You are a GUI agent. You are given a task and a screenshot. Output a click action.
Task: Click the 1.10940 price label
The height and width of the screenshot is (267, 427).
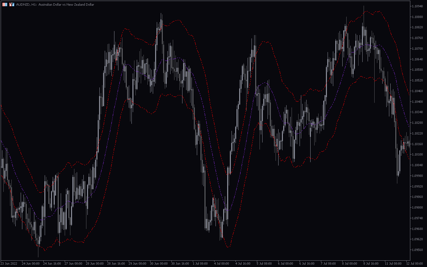[418, 6]
